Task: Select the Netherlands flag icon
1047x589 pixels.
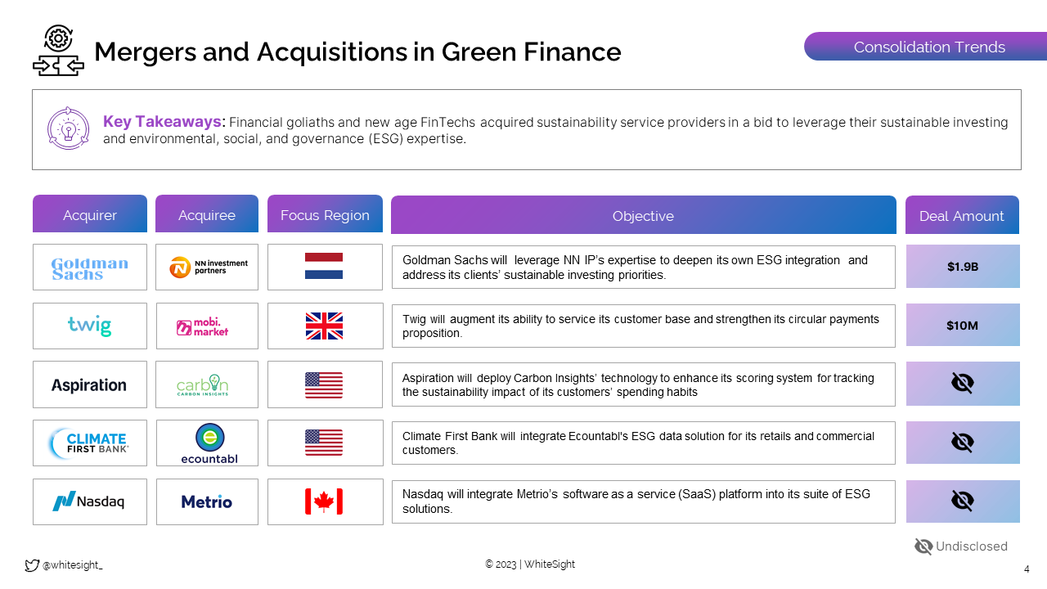Action: pos(324,267)
